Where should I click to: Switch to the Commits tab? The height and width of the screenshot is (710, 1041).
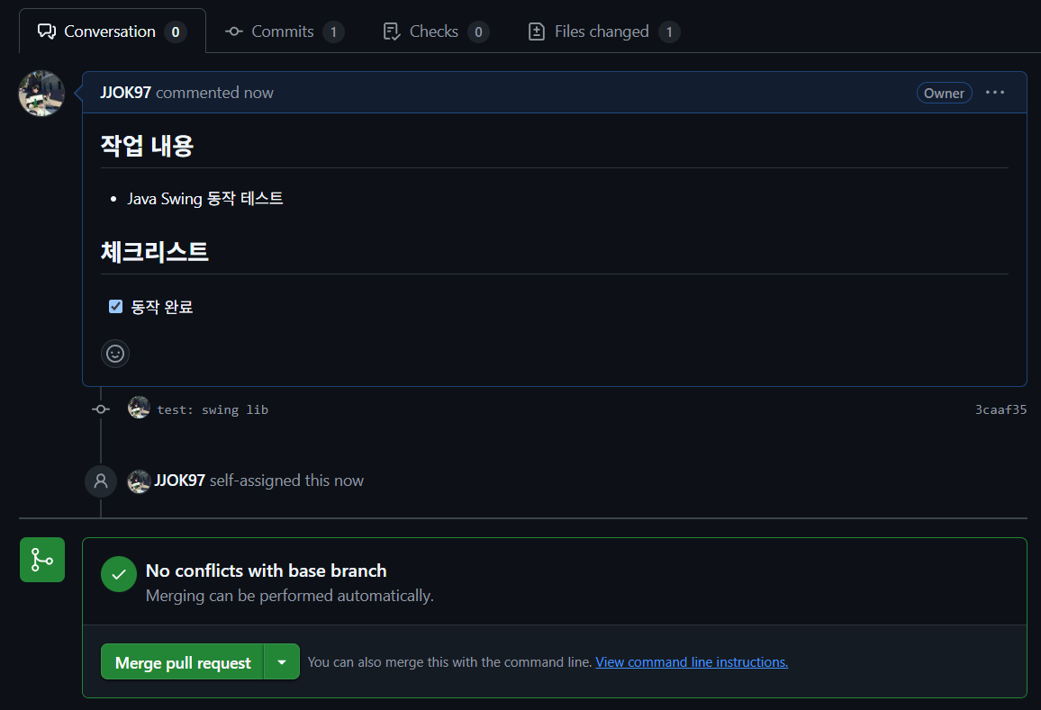coord(284,31)
